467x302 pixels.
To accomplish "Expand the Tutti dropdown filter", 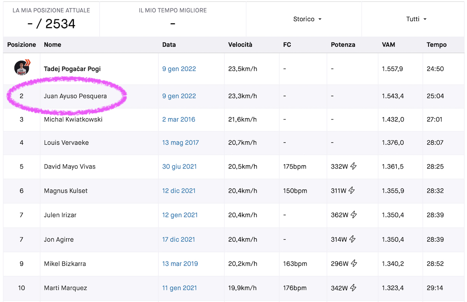I will coord(416,19).
